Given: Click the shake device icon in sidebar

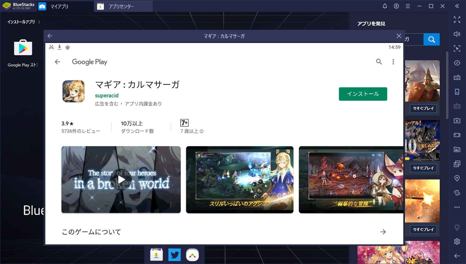Looking at the screenshot, I should coord(457,193).
